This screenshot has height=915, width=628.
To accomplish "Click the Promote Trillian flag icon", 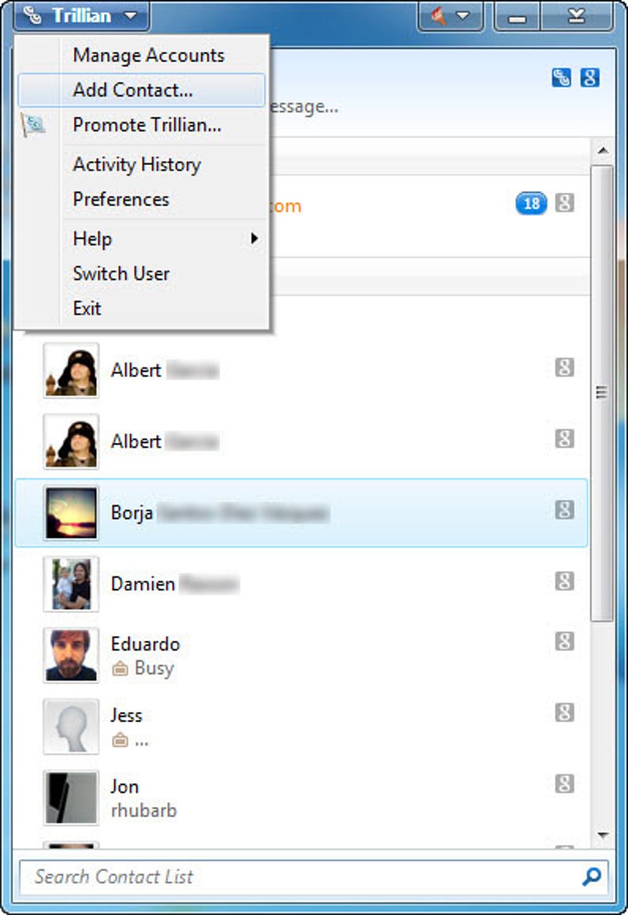I will pos(34,124).
